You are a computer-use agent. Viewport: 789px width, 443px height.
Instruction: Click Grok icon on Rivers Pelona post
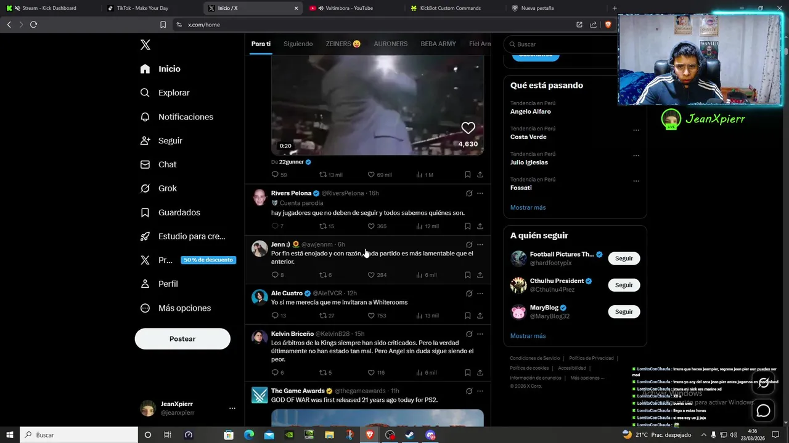[x=469, y=193]
